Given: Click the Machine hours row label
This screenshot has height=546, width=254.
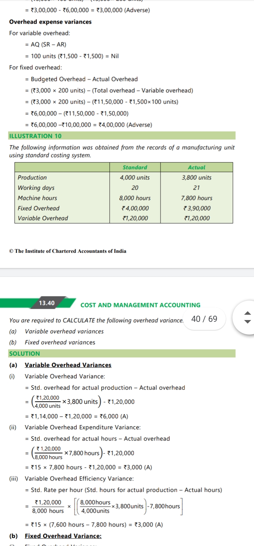Looking at the screenshot, I should (37, 198).
